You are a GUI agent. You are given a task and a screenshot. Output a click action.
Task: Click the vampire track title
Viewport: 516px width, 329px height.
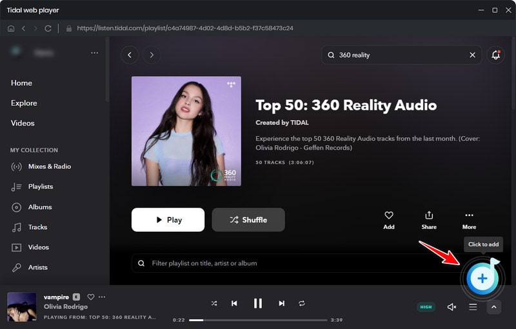(56, 297)
